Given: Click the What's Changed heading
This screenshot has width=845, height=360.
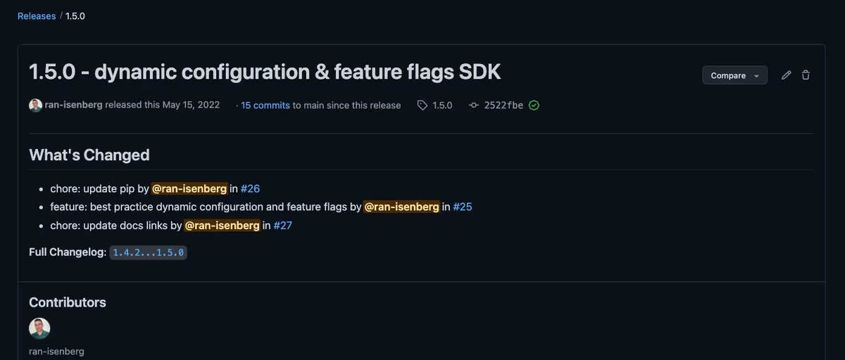Looking at the screenshot, I should (89, 155).
